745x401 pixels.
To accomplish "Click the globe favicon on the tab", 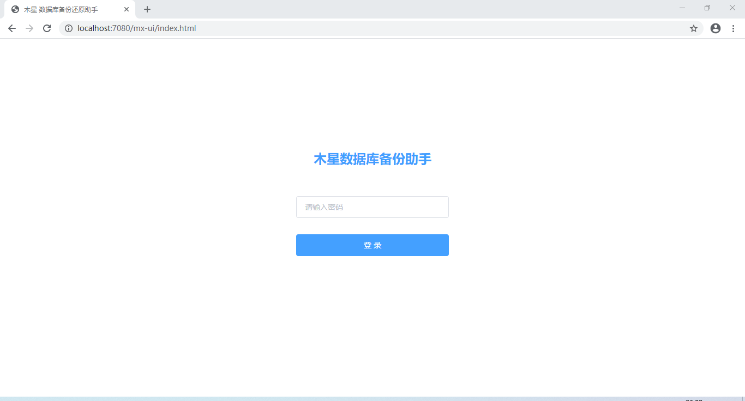I will click(x=15, y=9).
